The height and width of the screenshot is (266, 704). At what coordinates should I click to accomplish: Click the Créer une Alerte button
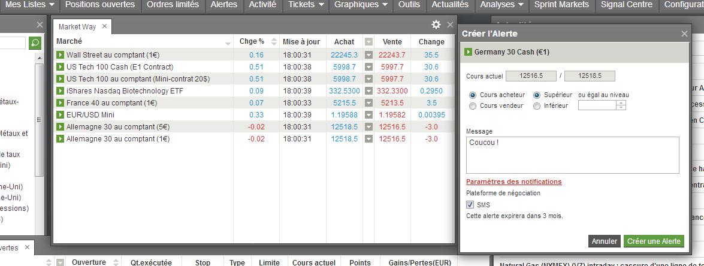[654, 241]
